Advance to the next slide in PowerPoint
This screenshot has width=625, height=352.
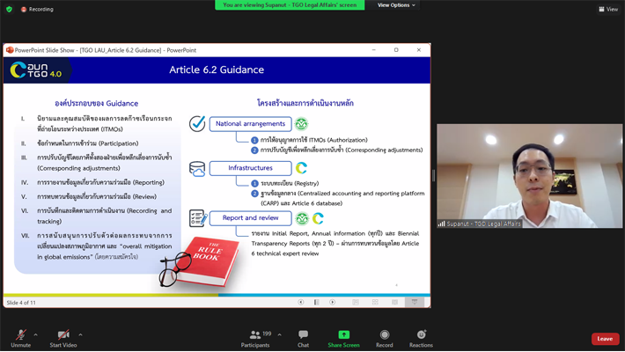(332, 302)
